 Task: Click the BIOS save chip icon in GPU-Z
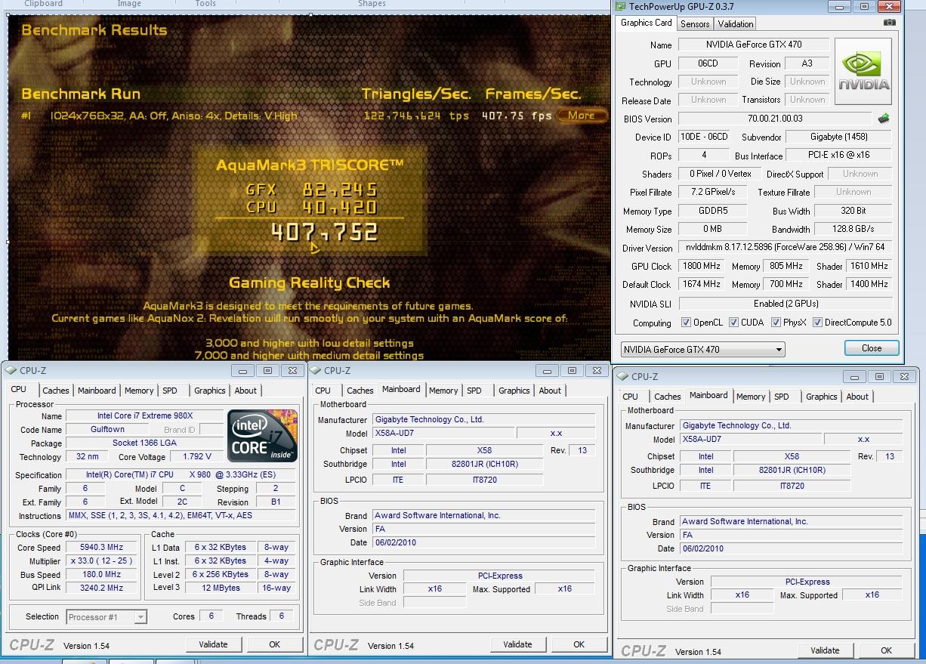pyautogui.click(x=884, y=119)
